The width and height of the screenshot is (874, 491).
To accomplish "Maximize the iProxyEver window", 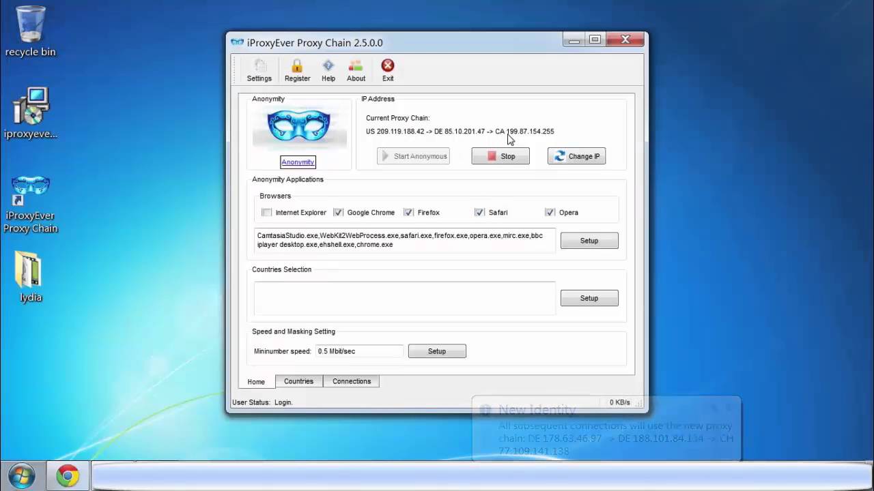I will tap(595, 40).
